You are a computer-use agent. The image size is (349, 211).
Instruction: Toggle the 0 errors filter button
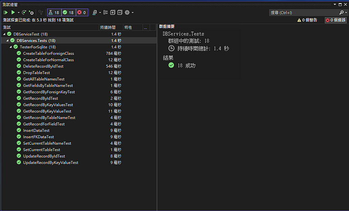click(336, 20)
